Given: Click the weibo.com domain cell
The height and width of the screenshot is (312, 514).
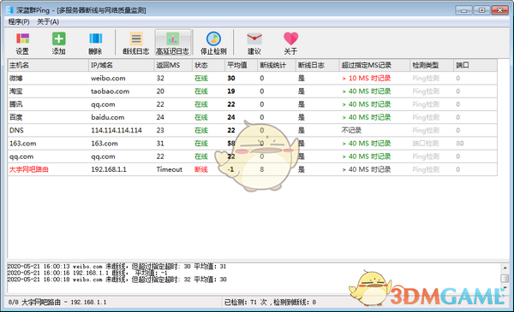Looking at the screenshot, I should [108, 78].
